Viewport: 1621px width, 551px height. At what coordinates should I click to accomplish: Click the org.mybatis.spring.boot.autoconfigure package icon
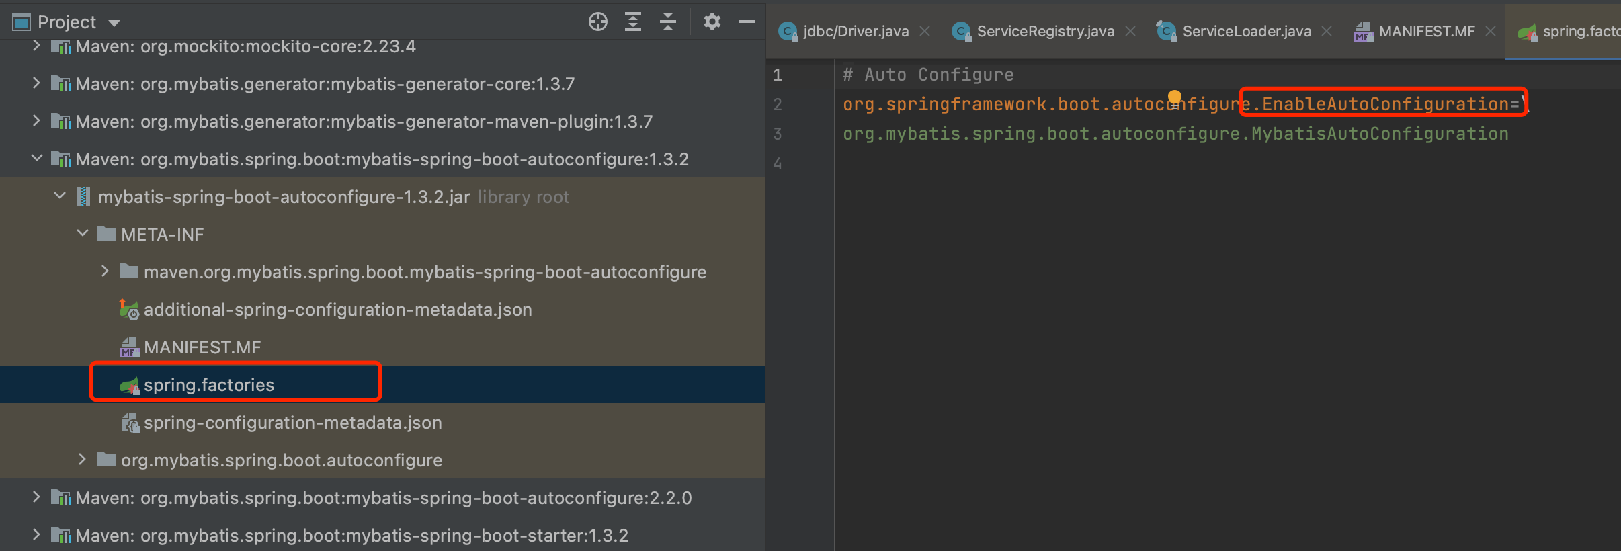106,460
